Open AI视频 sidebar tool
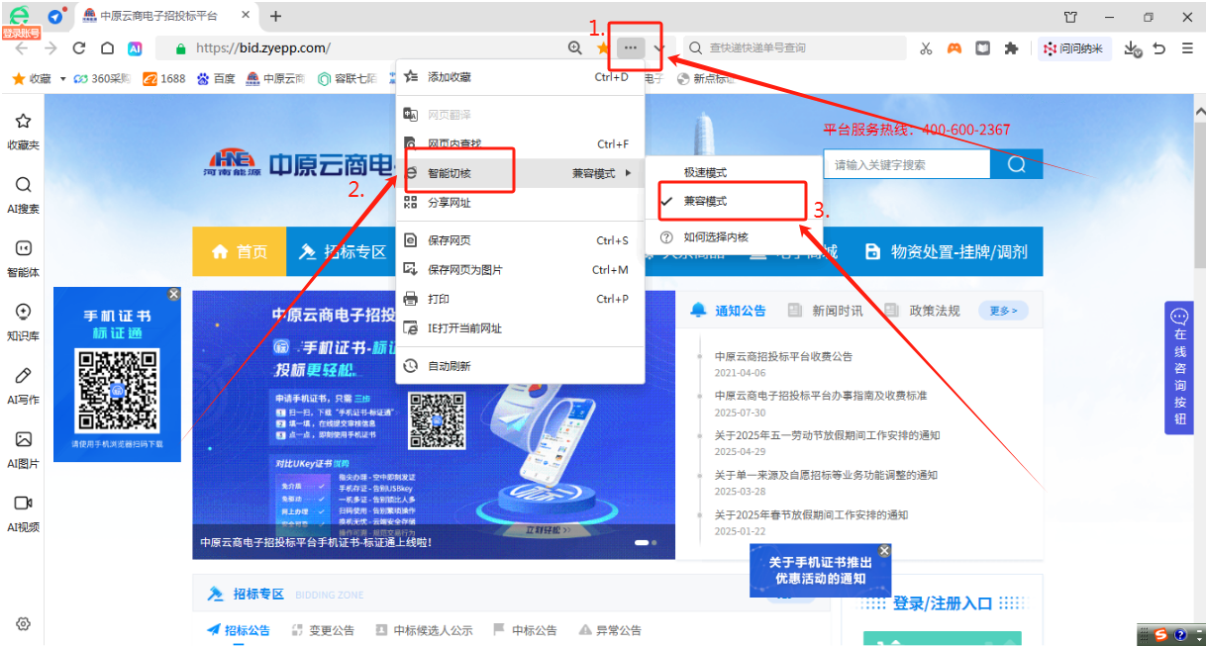This screenshot has height=646, width=1206. pos(23,512)
